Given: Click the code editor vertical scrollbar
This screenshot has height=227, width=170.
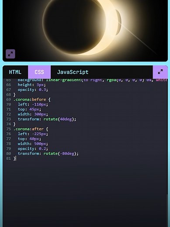Looking at the screenshot, I should [167, 210].
